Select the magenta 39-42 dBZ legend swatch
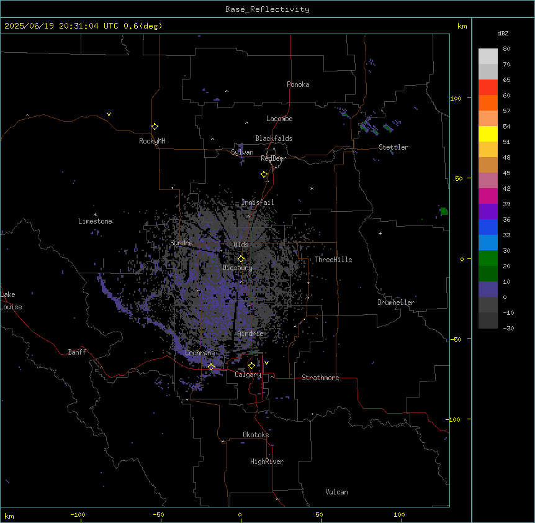 (x=488, y=196)
